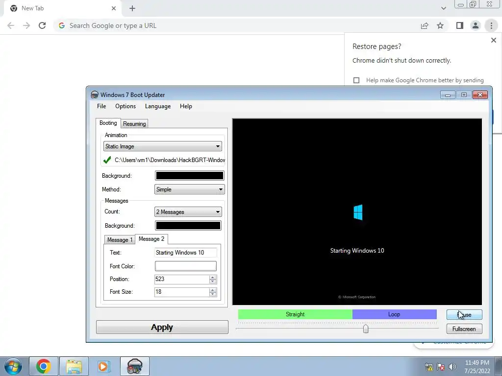Open the Chrome profile icon
Viewport: 502px width, 376px height.
tap(476, 25)
